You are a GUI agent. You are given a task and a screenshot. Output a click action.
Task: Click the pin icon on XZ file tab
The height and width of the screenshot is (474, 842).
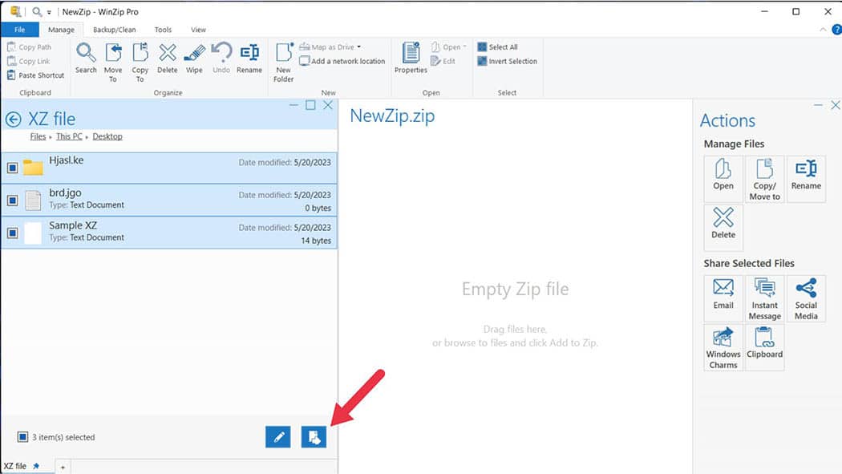[36, 466]
